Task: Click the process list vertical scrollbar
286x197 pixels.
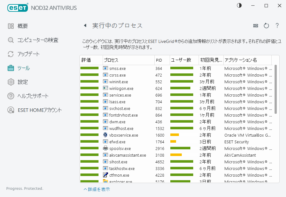Action: pos(276,89)
